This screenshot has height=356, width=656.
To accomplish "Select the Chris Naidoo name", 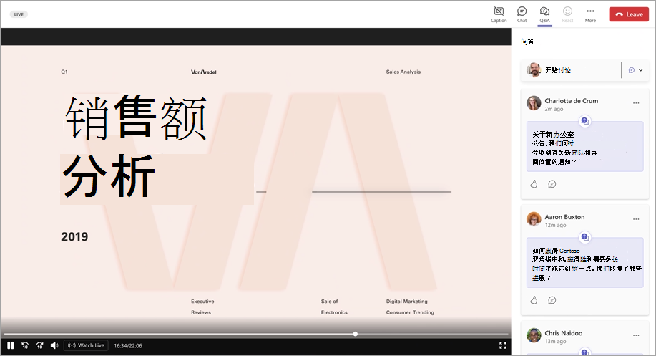I will click(x=563, y=333).
